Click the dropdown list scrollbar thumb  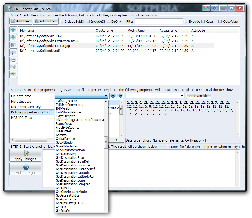[x=106, y=142]
